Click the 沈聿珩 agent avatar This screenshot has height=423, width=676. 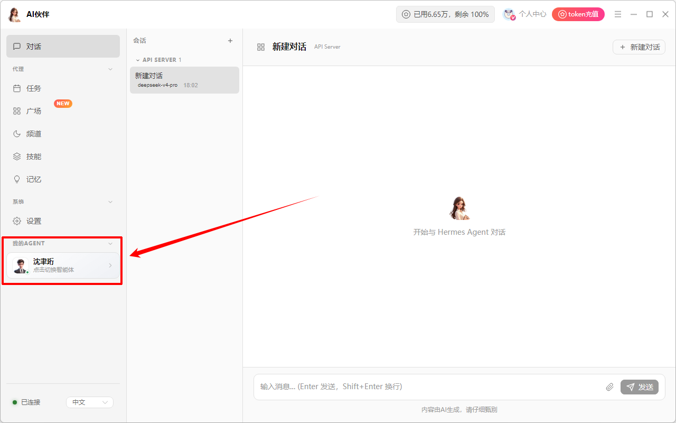21,265
